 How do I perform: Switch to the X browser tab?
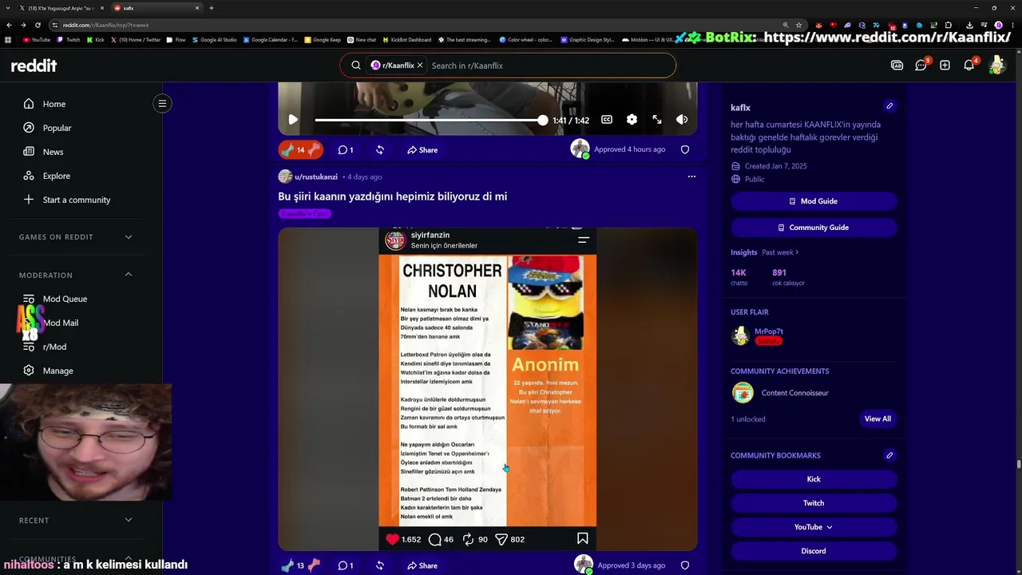coord(61,8)
